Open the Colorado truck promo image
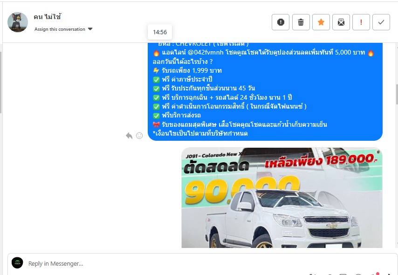The image size is (398, 275). click(282, 198)
